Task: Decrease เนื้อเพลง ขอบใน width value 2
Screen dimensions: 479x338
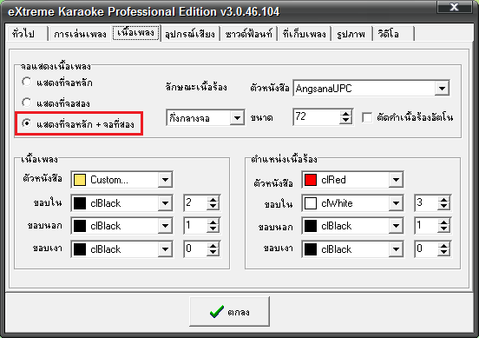Action: (213, 207)
